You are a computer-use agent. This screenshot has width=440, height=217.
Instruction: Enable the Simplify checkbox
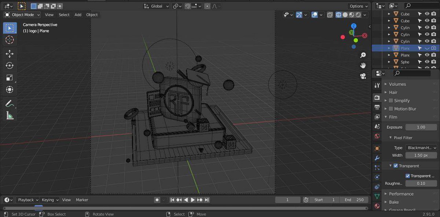391,101
